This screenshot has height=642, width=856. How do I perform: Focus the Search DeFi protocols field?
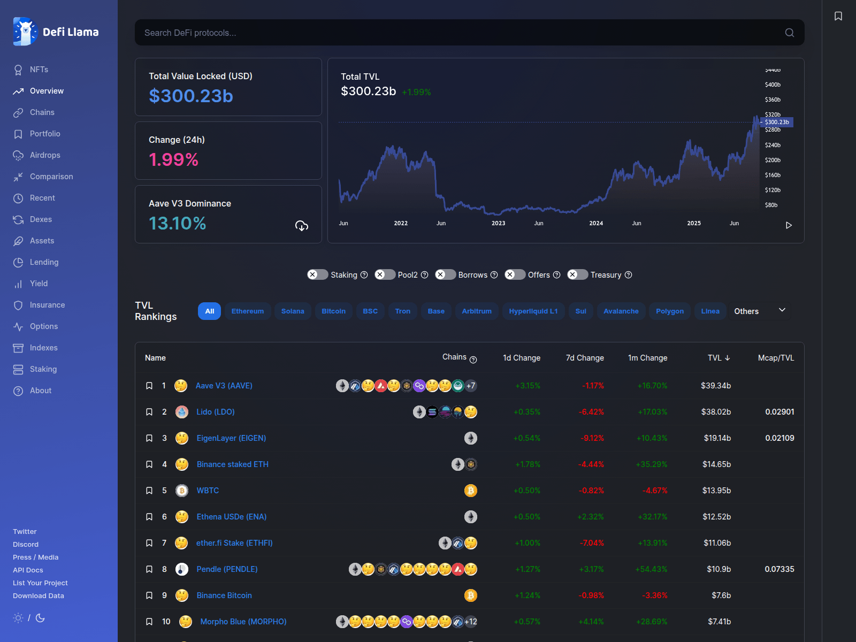point(470,33)
